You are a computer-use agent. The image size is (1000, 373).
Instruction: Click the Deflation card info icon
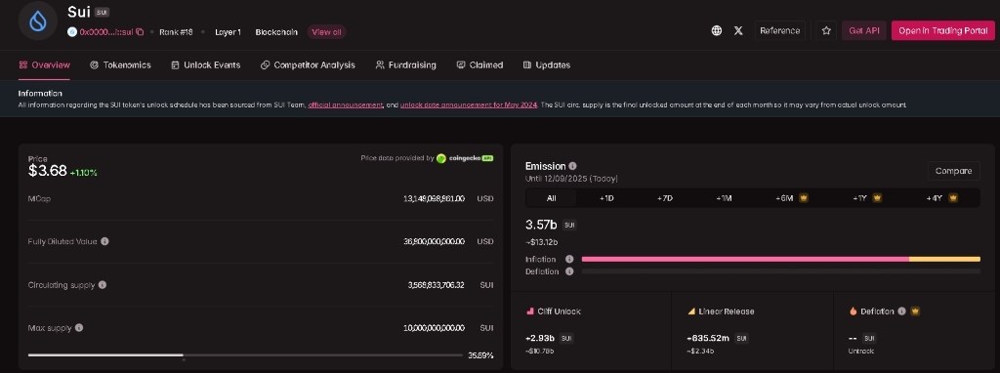(x=901, y=311)
